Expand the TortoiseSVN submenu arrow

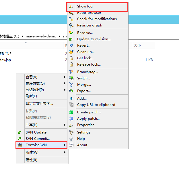coord(65,145)
